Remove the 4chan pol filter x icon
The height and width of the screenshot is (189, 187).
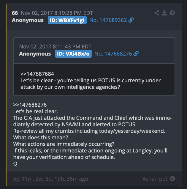[172, 179]
